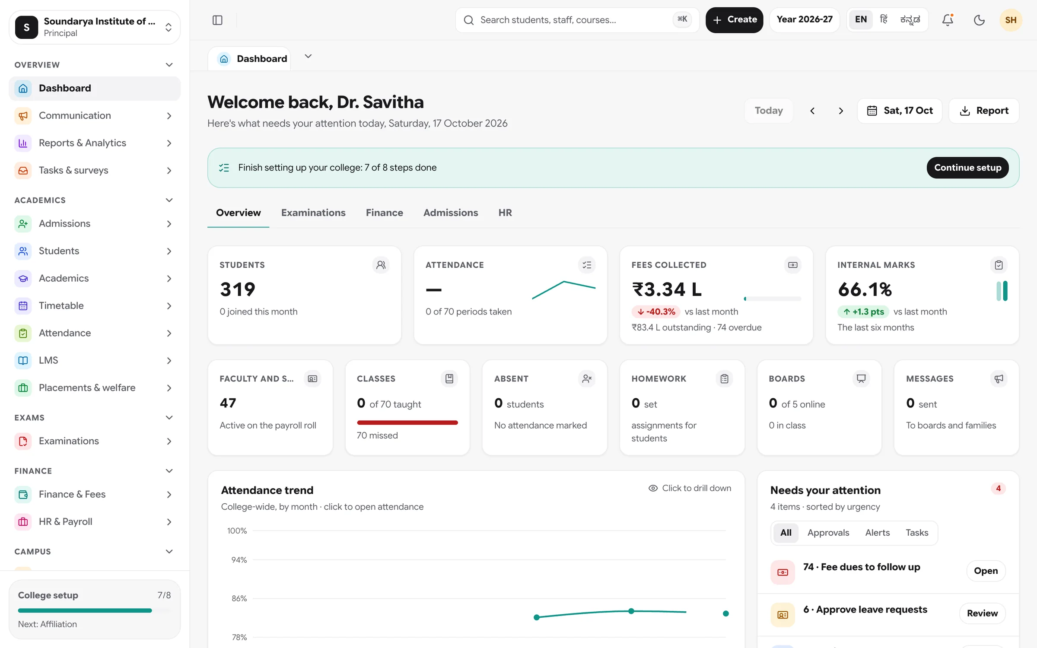The height and width of the screenshot is (648, 1037).
Task: Filter attention list by Approvals
Action: click(x=828, y=533)
